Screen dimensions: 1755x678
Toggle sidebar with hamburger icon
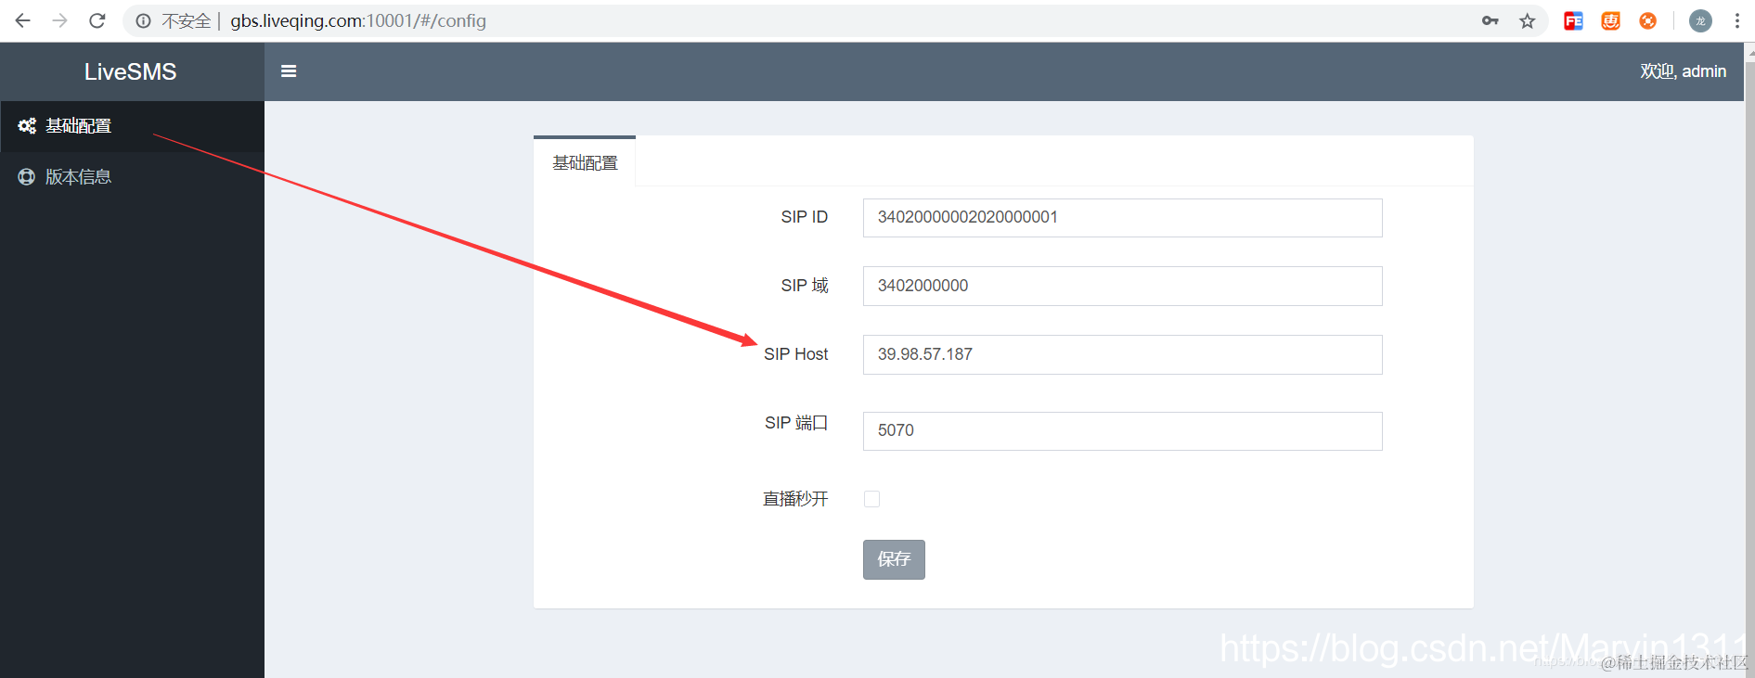coord(289,71)
